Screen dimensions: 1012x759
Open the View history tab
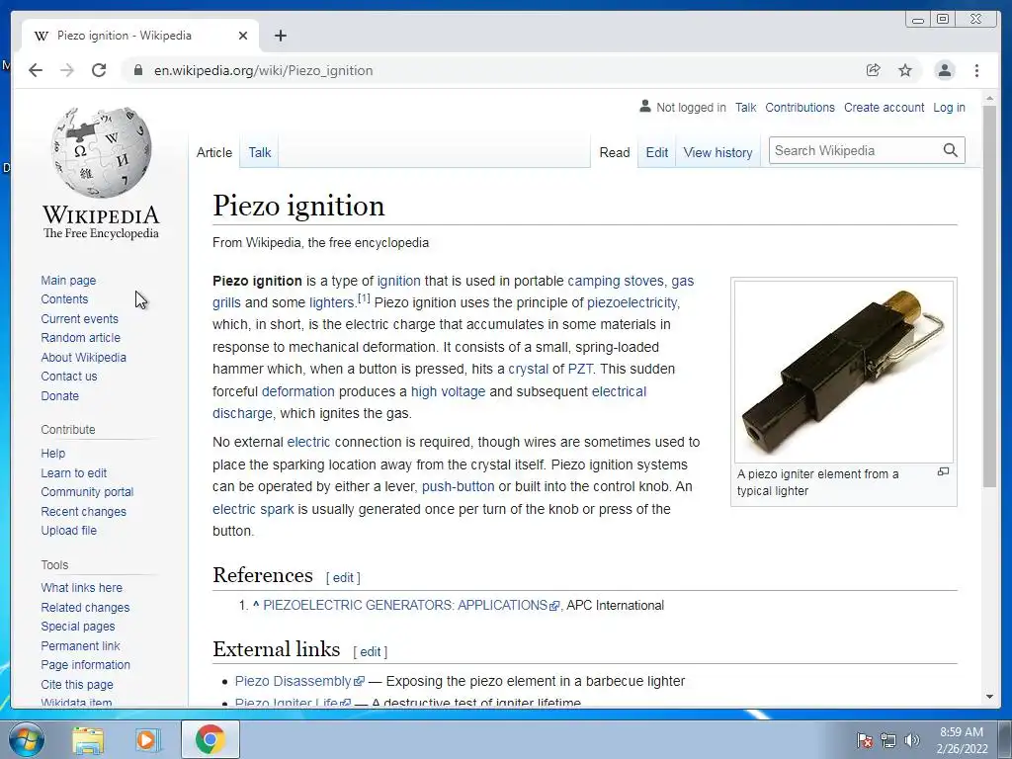click(x=717, y=152)
